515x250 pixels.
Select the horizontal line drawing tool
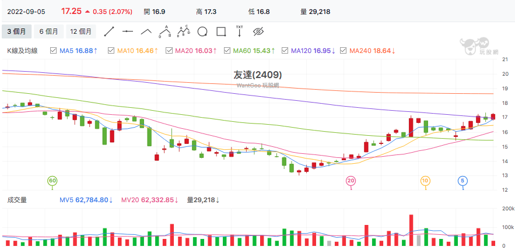pyautogui.click(x=127, y=31)
